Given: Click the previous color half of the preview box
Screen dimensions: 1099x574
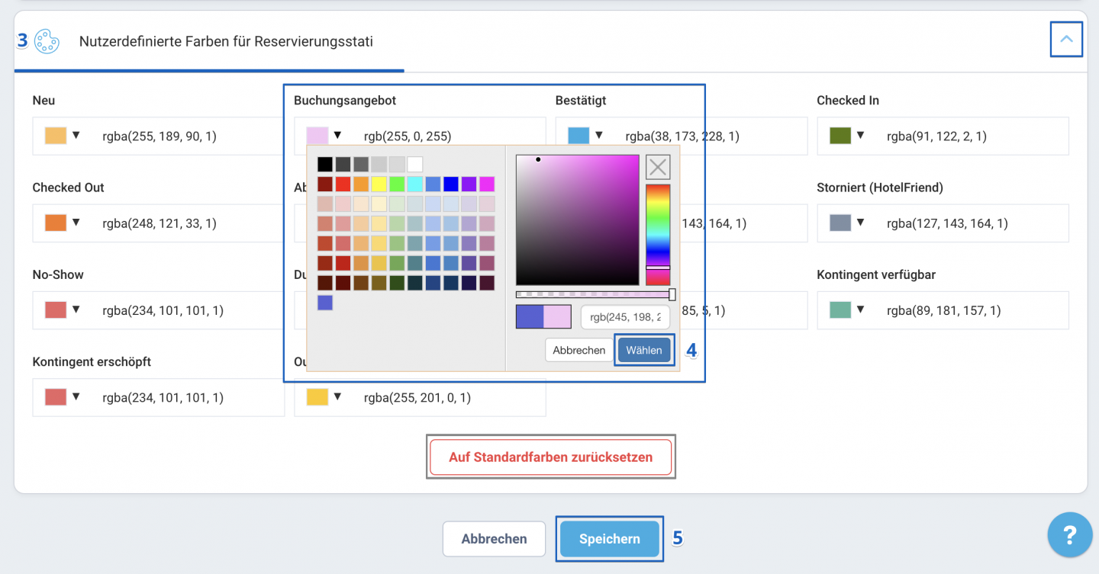Looking at the screenshot, I should [530, 317].
